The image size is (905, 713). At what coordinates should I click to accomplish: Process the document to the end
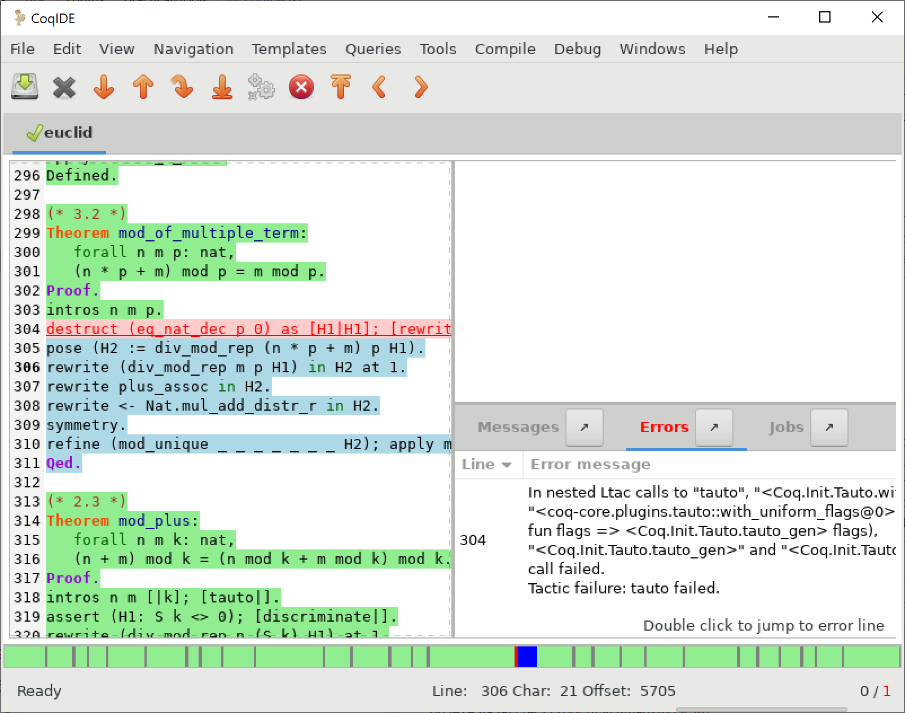click(x=222, y=87)
